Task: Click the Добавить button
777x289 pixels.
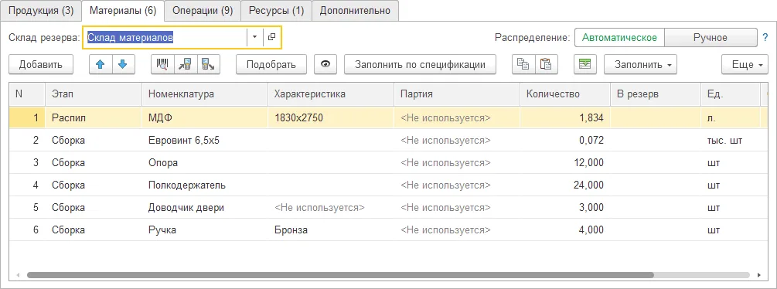Action: pos(41,64)
